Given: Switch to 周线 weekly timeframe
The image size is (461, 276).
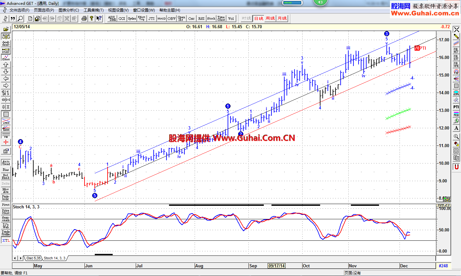Looking at the screenshot, I should point(270,18).
